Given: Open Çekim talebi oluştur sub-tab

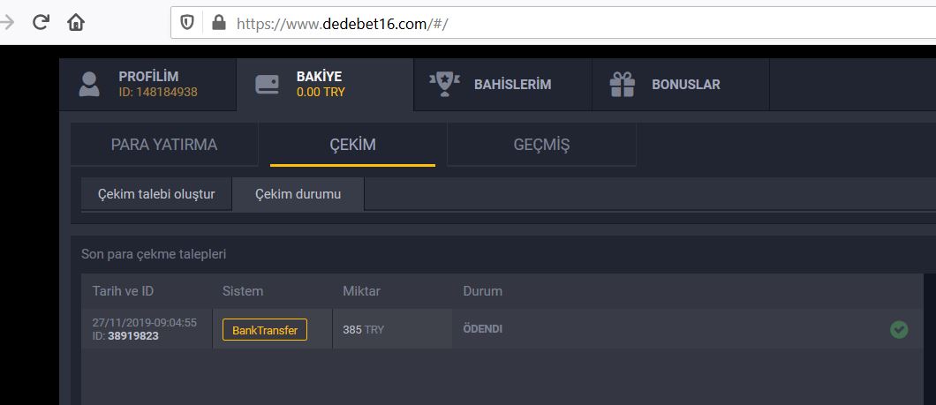Looking at the screenshot, I should pyautogui.click(x=156, y=194).
